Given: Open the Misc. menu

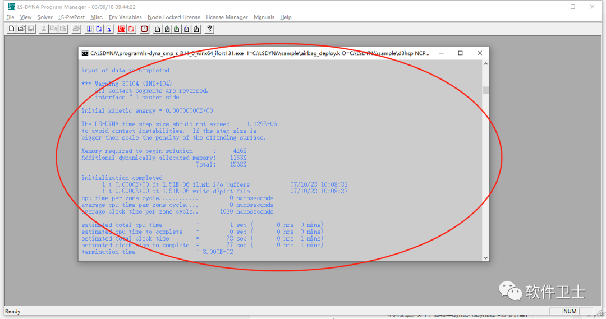Looking at the screenshot, I should pyautogui.click(x=97, y=17).
